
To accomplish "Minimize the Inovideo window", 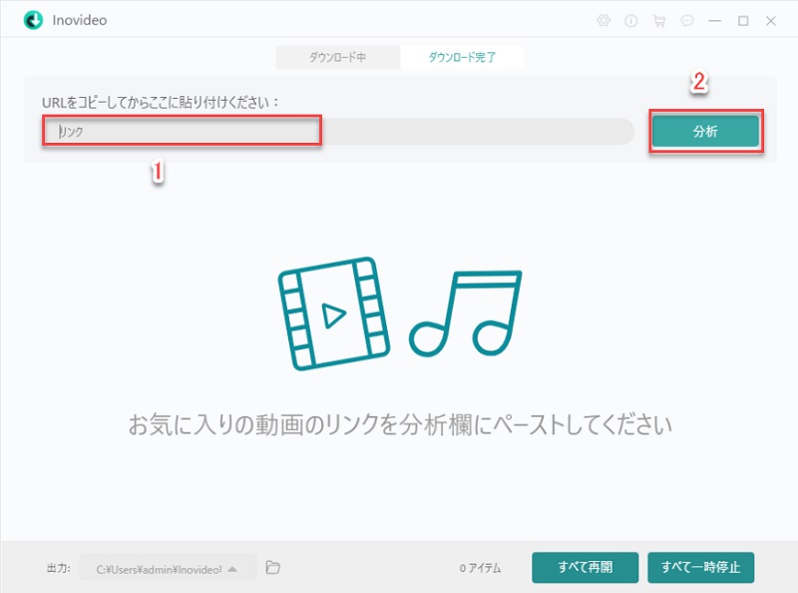I will (x=715, y=21).
